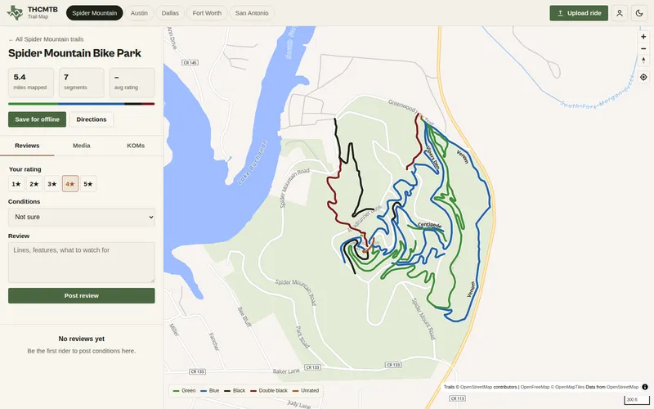Click the Lake Buchanan map label
654x409 pixels.
[252, 162]
